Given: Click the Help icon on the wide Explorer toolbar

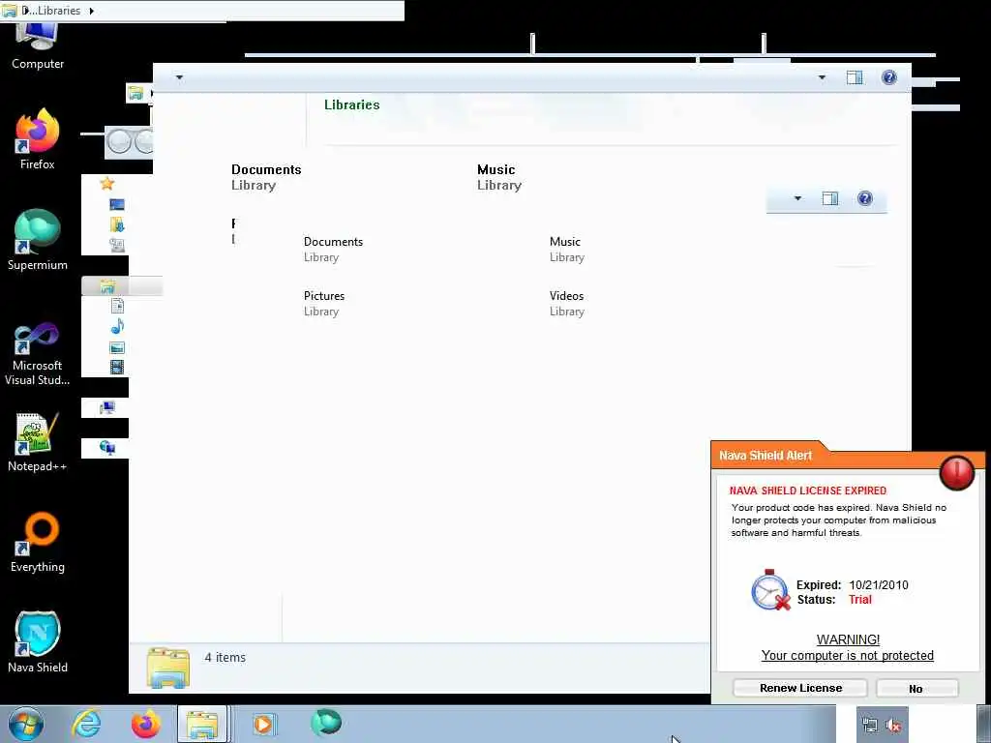Looking at the screenshot, I should point(889,77).
